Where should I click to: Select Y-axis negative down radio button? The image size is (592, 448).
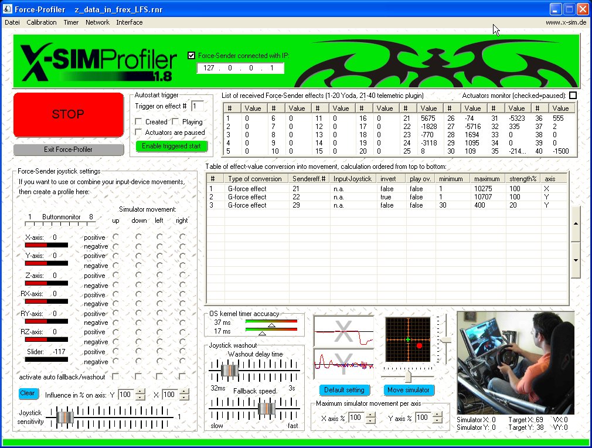click(138, 266)
